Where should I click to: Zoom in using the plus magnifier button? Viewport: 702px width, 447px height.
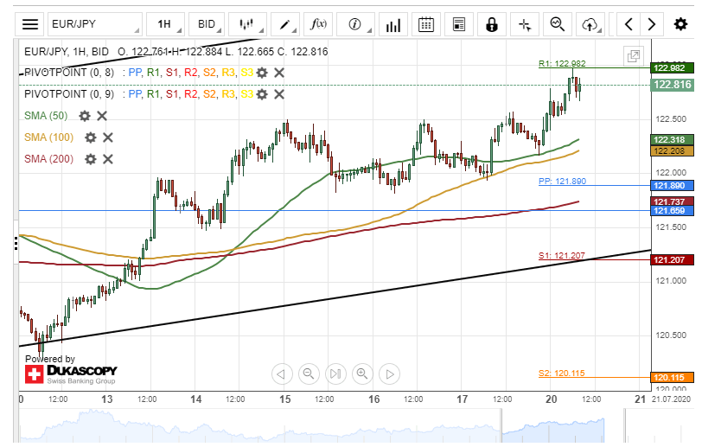click(362, 374)
